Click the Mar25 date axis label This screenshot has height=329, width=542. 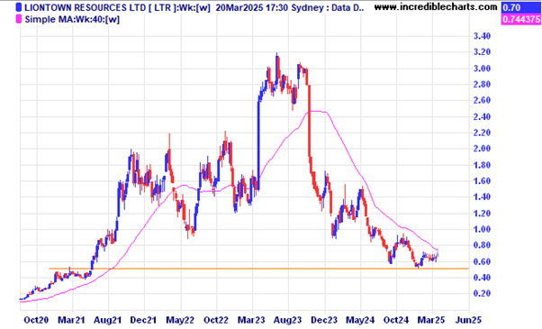[431, 320]
